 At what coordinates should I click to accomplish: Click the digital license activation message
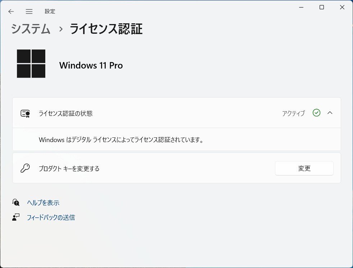[x=121, y=140]
